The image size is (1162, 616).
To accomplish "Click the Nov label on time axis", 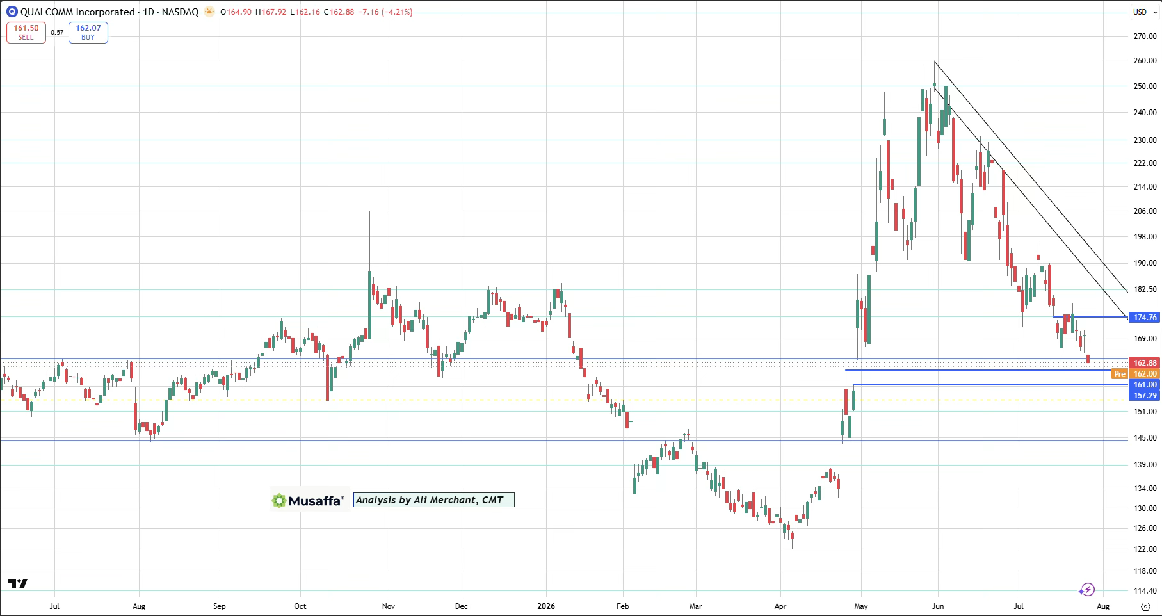I will (389, 606).
